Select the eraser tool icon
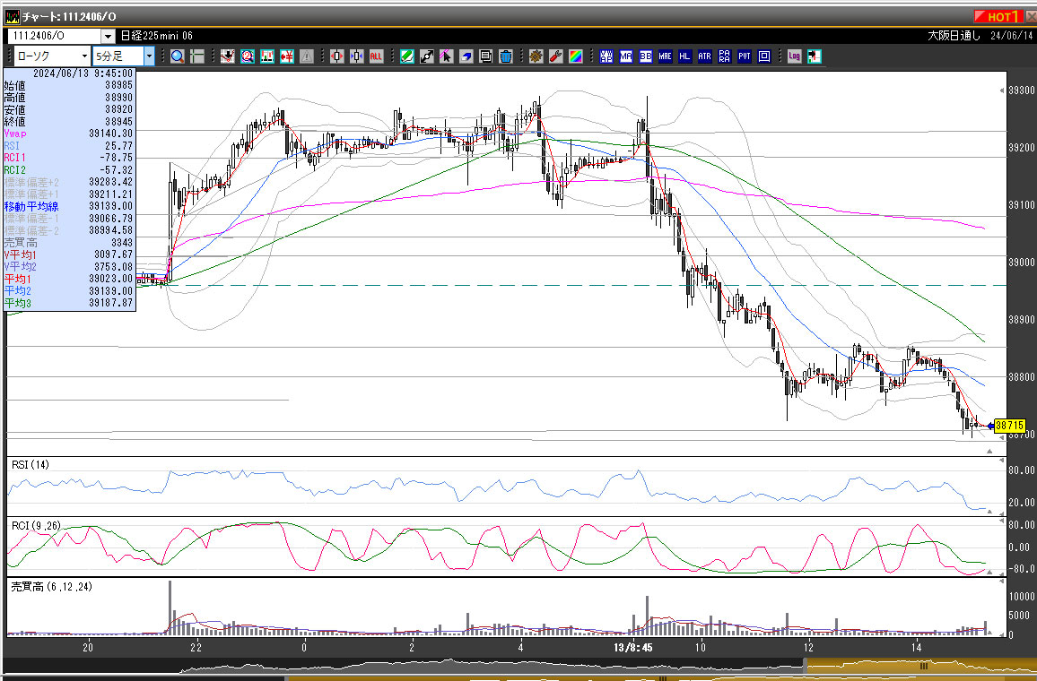Screen dimensions: 1037x681 (466, 56)
